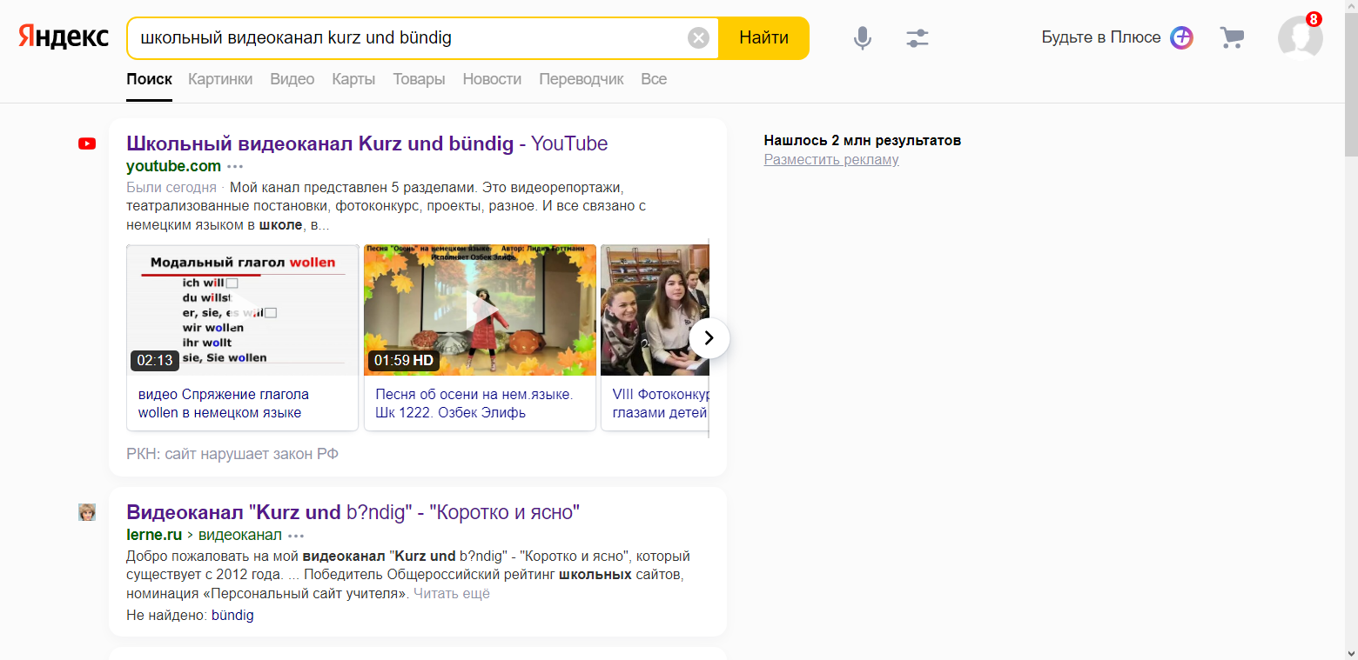1358x660 pixels.
Task: Switch to the Карты tab
Action: click(353, 79)
